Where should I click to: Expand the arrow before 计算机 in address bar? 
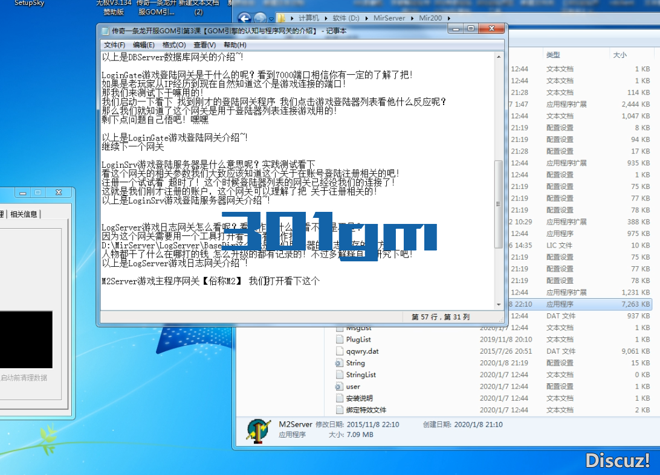point(292,18)
